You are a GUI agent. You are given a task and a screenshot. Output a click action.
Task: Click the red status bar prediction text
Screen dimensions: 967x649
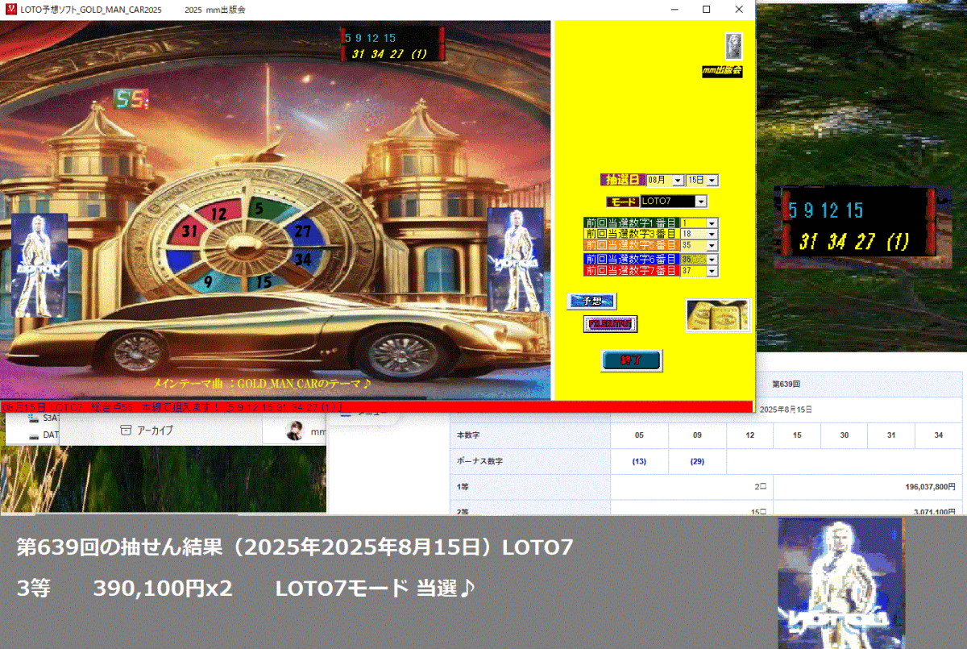(x=172, y=406)
